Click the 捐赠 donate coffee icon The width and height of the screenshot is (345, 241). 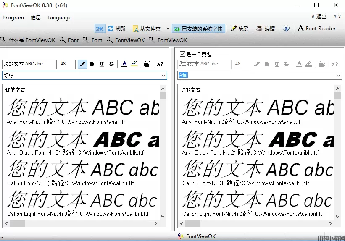pyautogui.click(x=260, y=29)
